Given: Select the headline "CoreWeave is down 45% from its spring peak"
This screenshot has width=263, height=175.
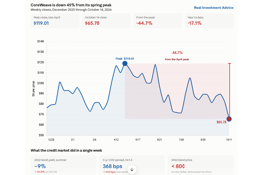Looking at the screenshot, I should [71, 5].
